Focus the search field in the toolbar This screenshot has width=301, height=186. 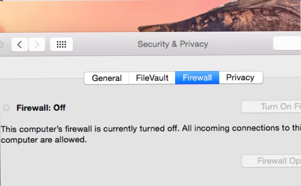[x=287, y=44]
